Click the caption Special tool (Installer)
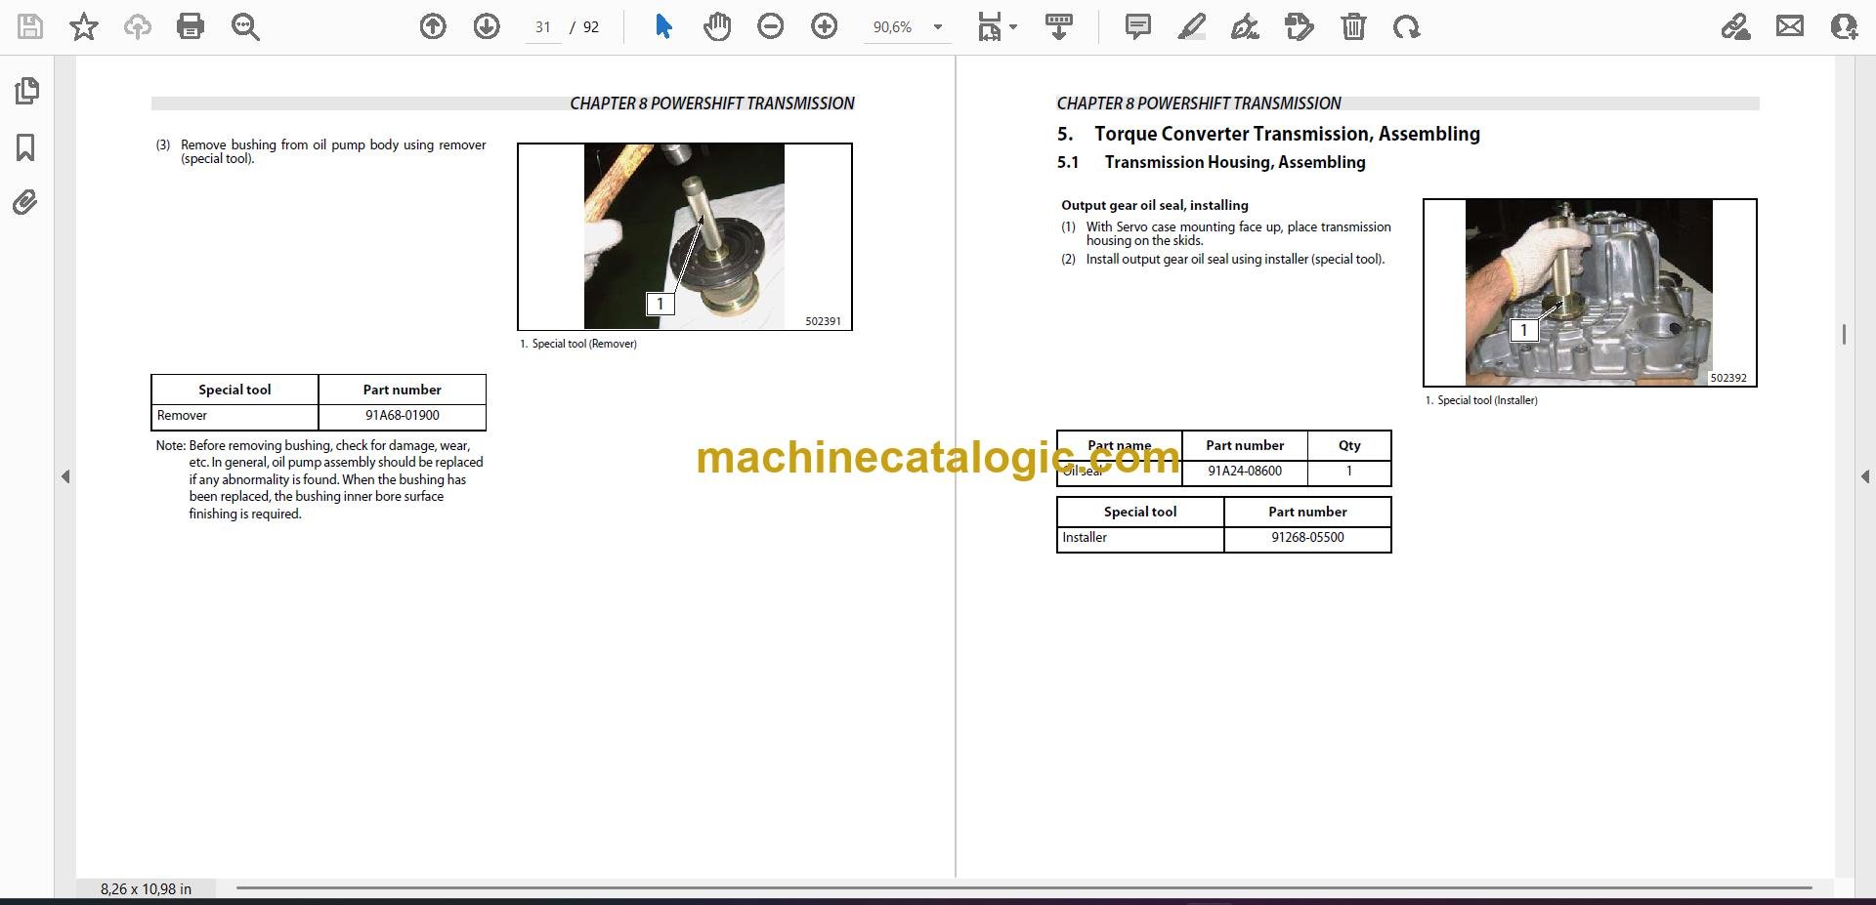Screen dimensions: 1876x905 click(1487, 400)
